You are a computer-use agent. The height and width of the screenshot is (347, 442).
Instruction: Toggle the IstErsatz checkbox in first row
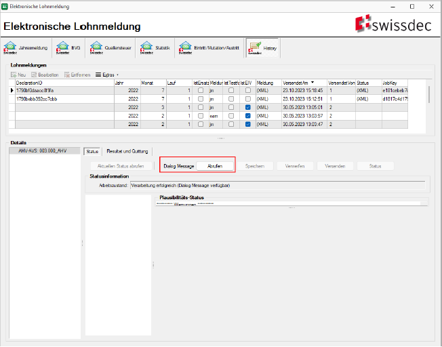[200, 90]
